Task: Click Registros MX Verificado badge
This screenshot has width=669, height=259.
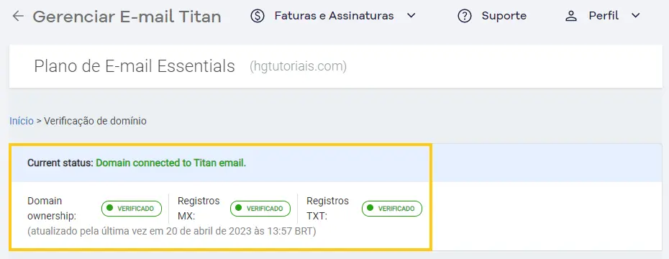Action: click(x=260, y=209)
